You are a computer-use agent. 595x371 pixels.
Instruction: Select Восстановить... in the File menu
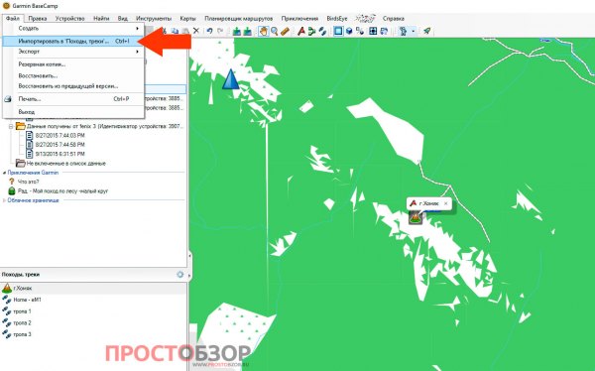(73, 75)
